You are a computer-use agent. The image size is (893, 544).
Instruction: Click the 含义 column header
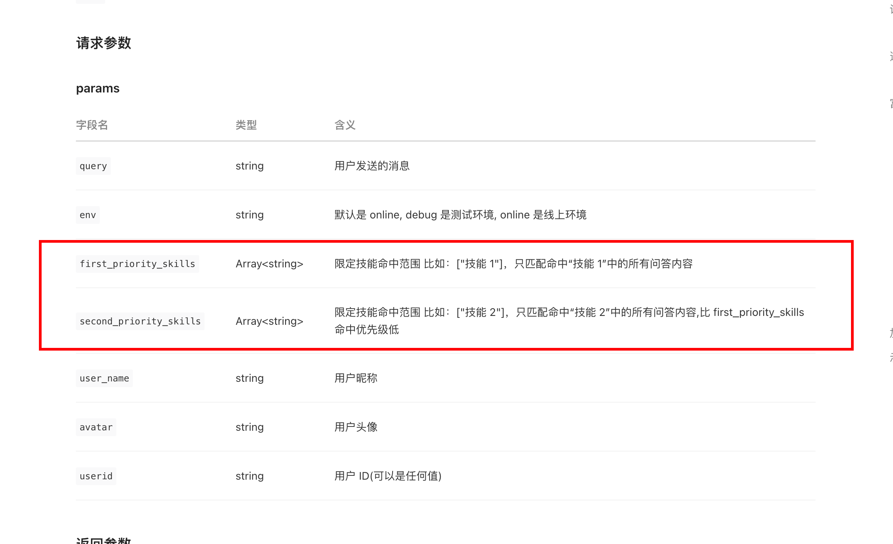click(345, 125)
